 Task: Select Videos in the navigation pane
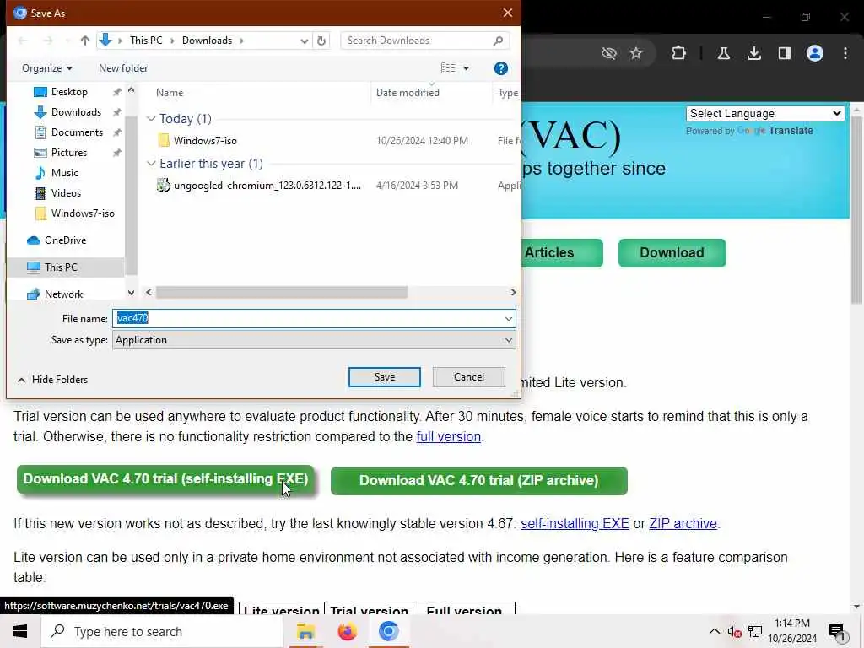(x=66, y=193)
